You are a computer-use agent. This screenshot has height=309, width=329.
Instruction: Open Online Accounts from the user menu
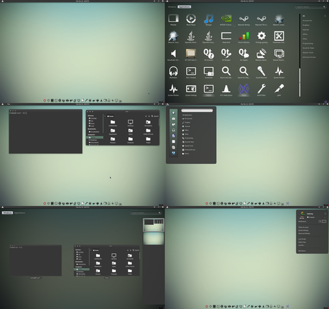pyautogui.click(x=303, y=227)
